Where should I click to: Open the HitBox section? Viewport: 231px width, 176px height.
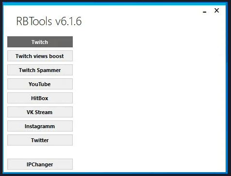click(40, 98)
